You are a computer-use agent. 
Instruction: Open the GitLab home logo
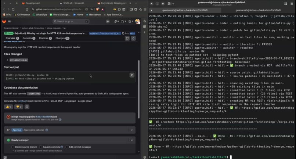point(4,22)
